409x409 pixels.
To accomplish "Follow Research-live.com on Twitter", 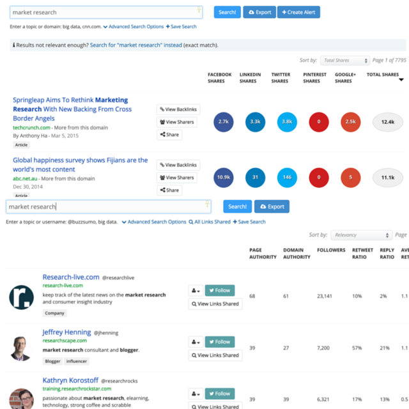I will (x=220, y=290).
